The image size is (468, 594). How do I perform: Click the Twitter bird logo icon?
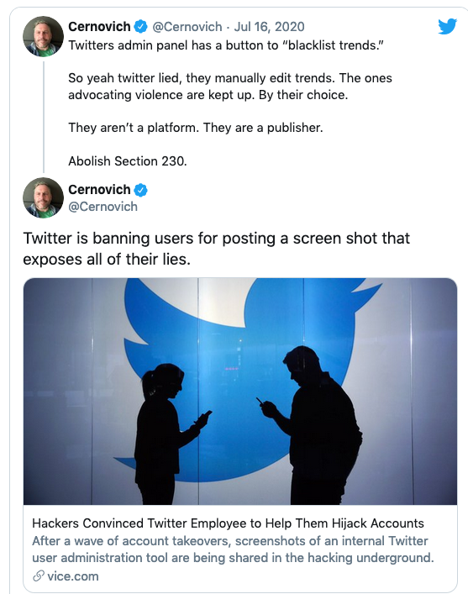click(448, 27)
